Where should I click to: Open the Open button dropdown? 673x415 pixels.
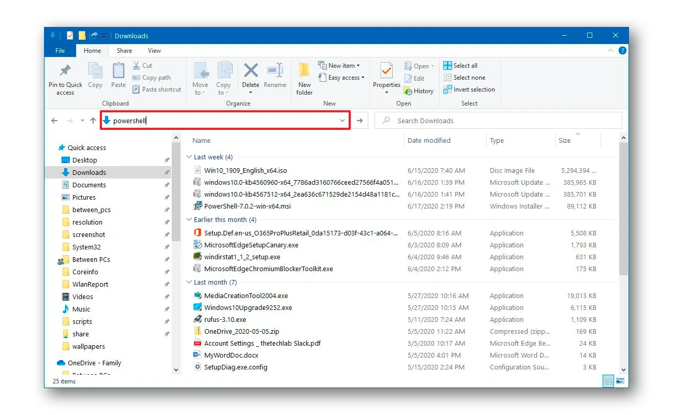pyautogui.click(x=432, y=66)
